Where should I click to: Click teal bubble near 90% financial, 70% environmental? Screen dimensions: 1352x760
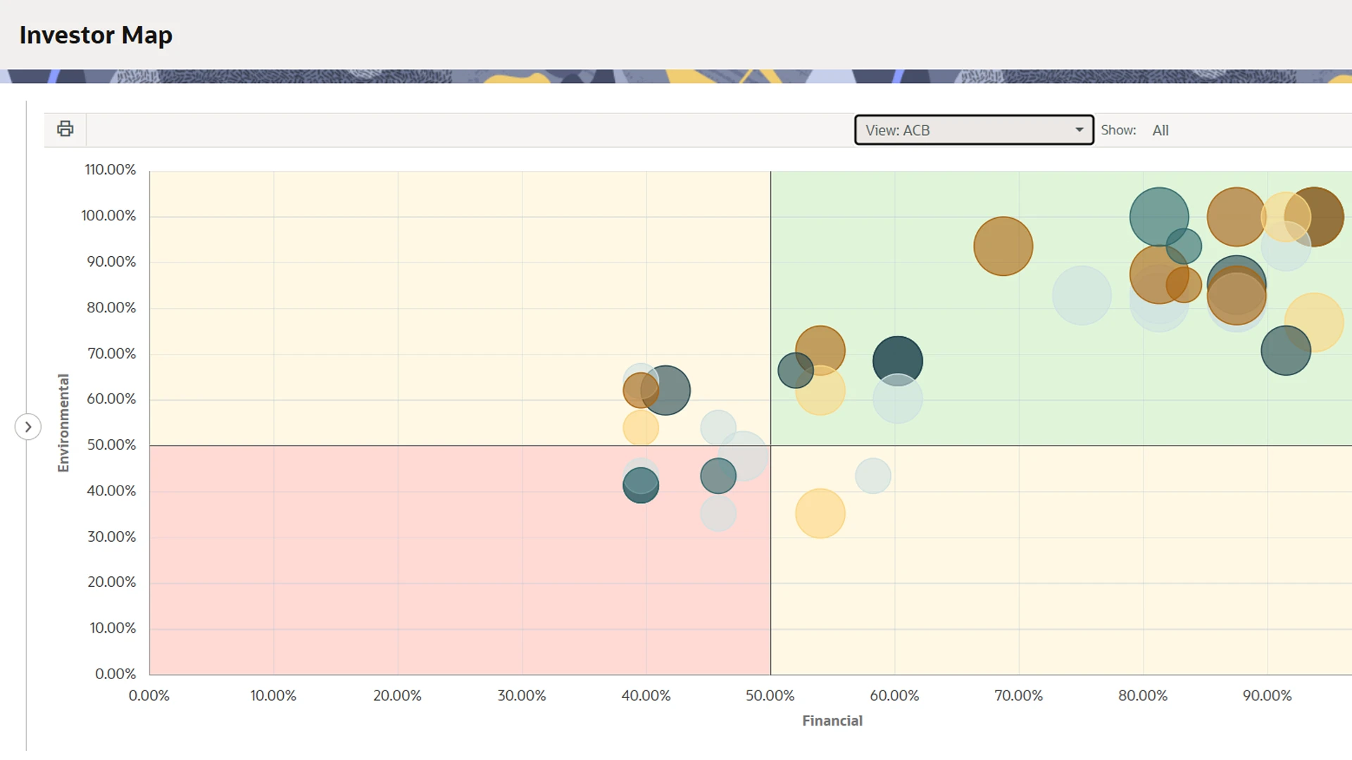1280,354
